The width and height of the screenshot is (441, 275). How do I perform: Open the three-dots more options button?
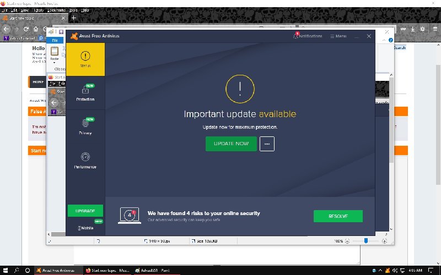click(267, 144)
